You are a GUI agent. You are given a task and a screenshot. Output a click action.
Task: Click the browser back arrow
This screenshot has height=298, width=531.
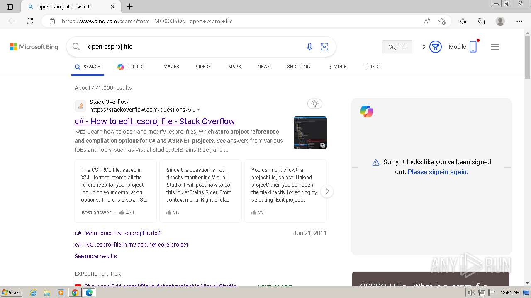point(12,21)
